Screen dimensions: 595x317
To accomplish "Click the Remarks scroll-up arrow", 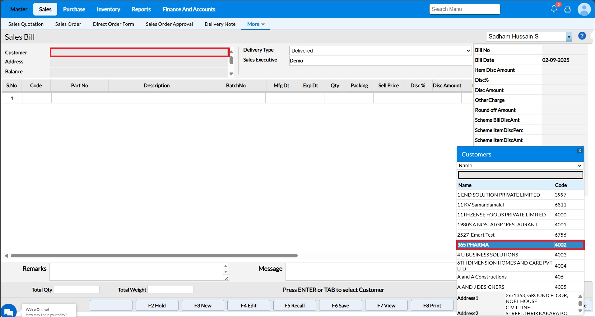I will (x=226, y=266).
